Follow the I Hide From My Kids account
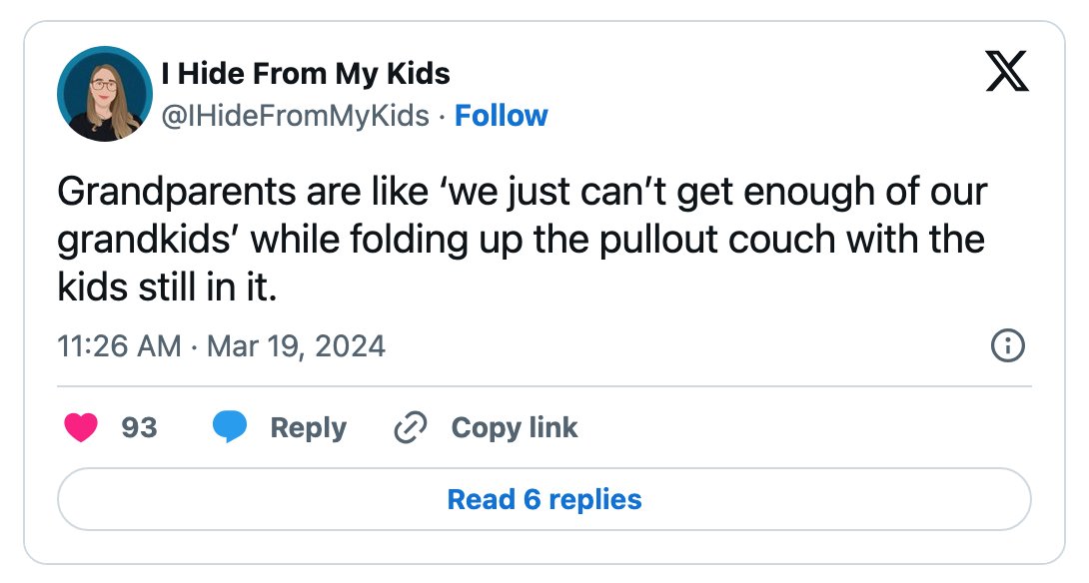Screen dimensions: 1089x583 pos(501,116)
